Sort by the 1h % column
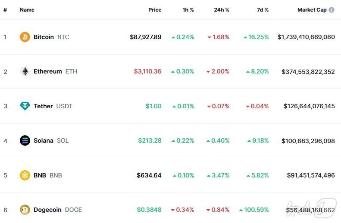This screenshot has width=341, height=223. point(188,10)
